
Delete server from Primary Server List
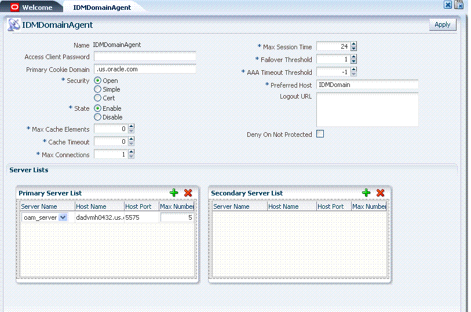coord(188,193)
